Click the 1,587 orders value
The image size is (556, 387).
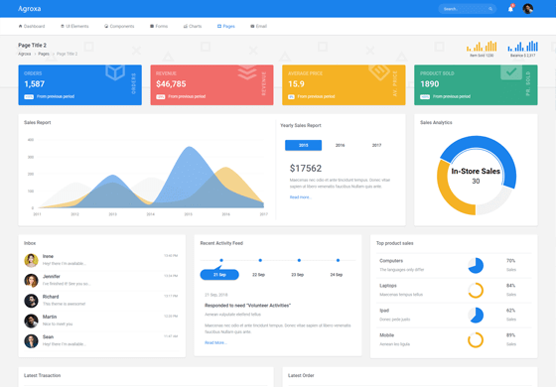[x=35, y=84]
